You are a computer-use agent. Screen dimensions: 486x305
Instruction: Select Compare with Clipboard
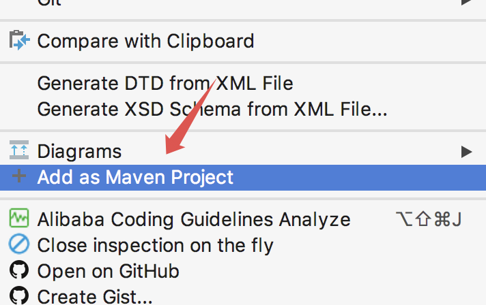[145, 41]
